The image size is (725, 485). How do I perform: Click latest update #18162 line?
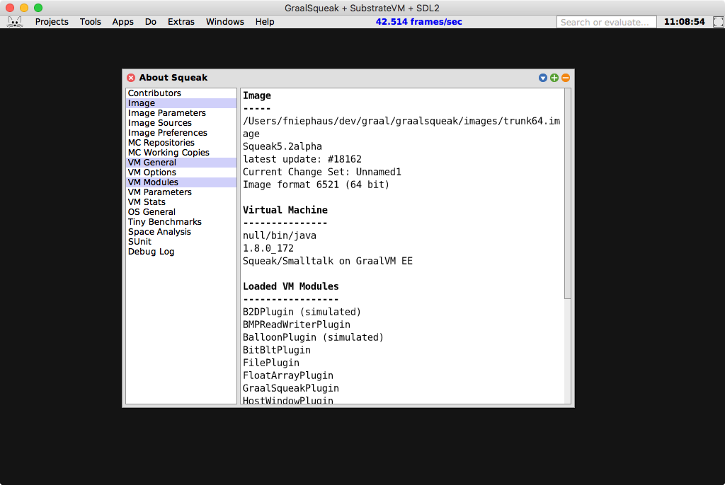(302, 159)
